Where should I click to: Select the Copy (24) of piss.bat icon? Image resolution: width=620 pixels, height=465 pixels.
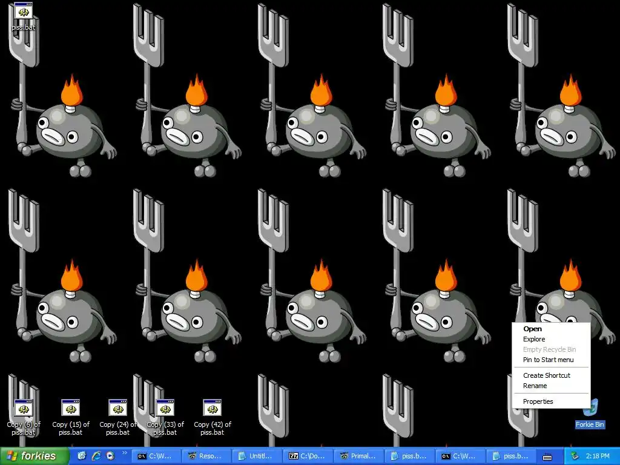coord(118,417)
